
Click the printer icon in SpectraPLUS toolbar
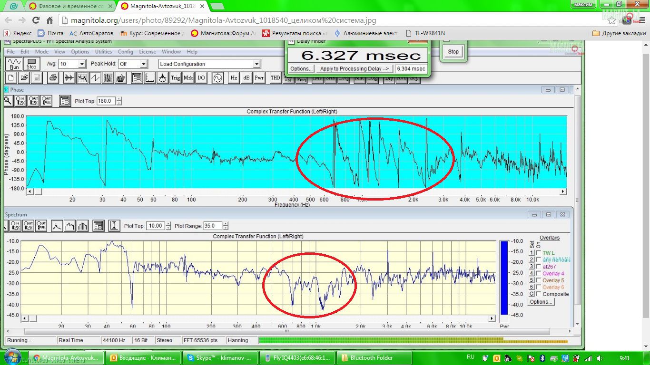(x=53, y=78)
